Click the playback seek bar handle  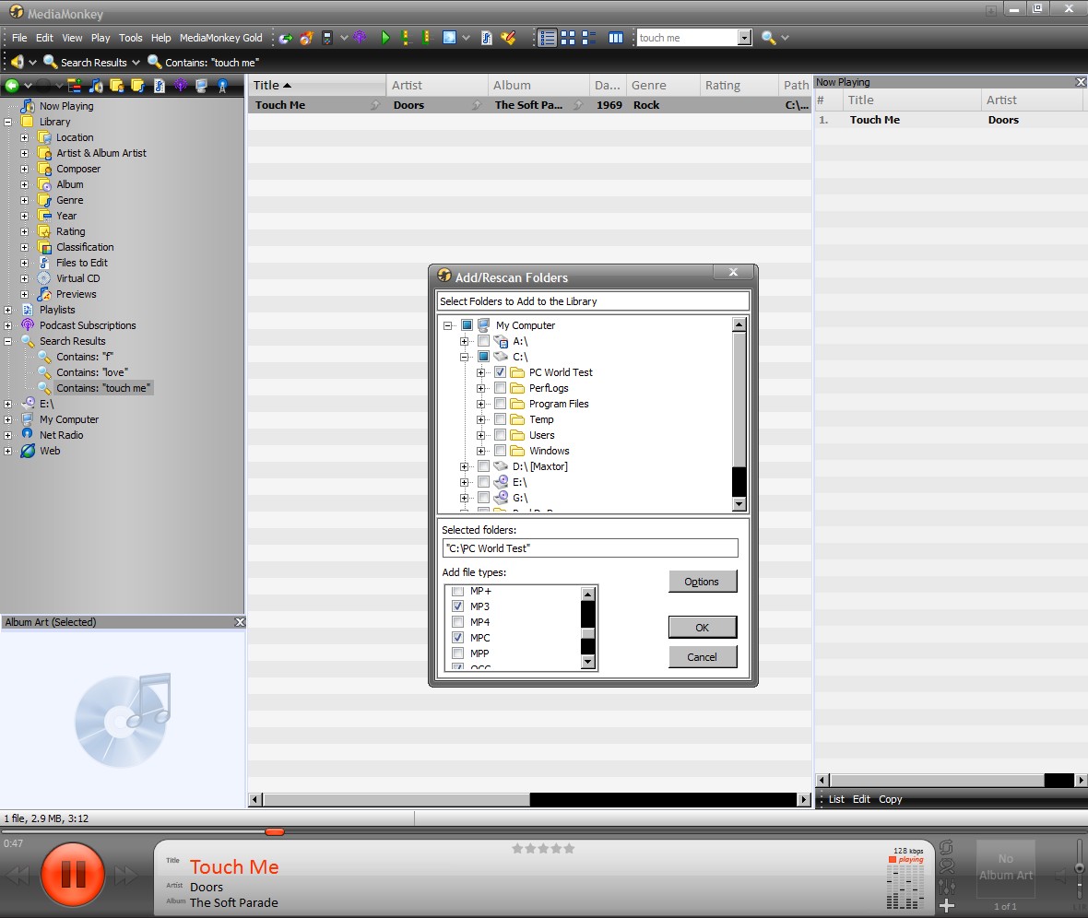pyautogui.click(x=274, y=831)
